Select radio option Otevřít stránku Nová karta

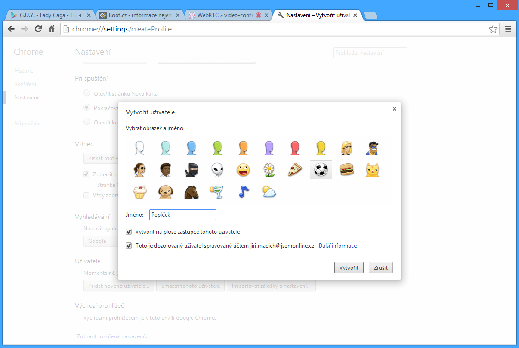(86, 93)
